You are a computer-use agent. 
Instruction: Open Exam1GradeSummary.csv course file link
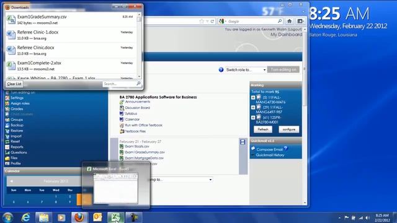click(x=145, y=152)
